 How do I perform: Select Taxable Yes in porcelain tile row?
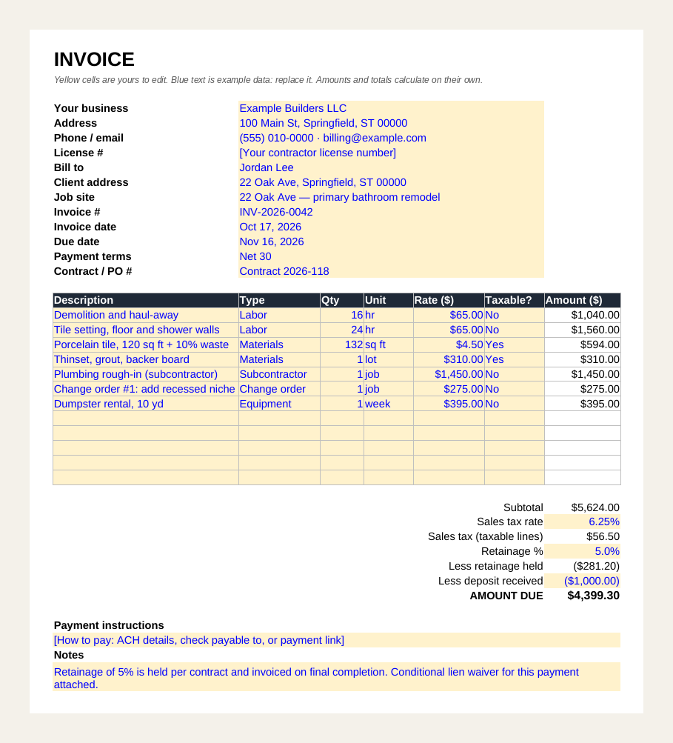[x=515, y=344]
